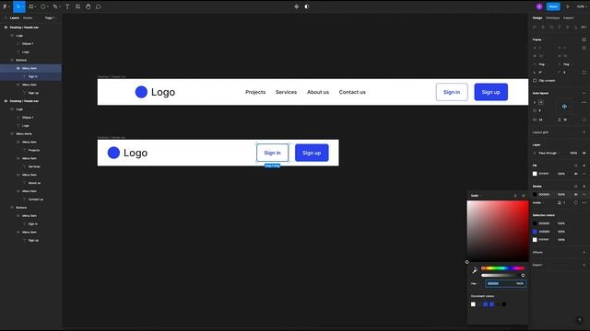Select the Frame tool

(31, 6)
